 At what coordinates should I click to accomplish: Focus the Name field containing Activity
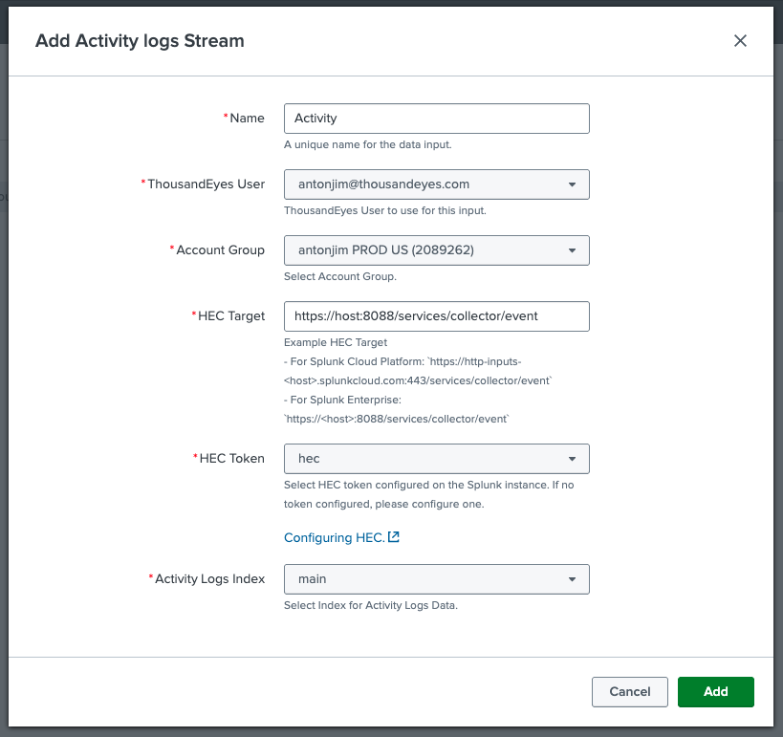tap(436, 119)
